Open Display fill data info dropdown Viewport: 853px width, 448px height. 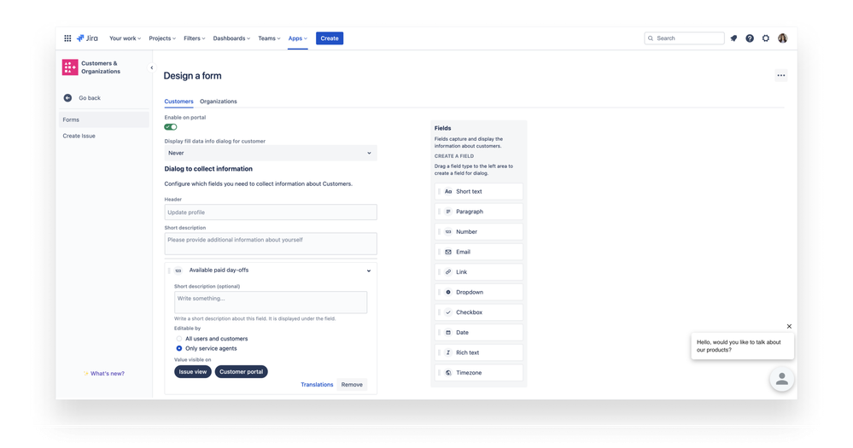271,153
